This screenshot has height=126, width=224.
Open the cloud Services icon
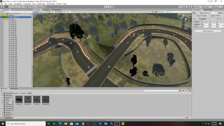(190, 7)
